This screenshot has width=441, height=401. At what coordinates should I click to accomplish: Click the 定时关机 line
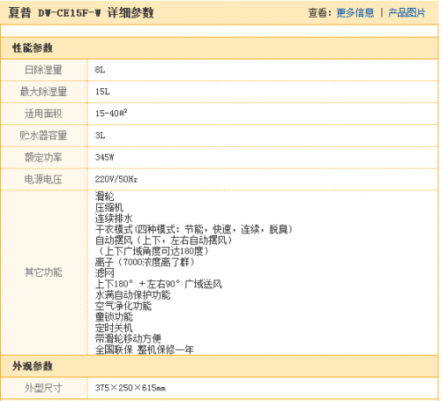click(114, 328)
